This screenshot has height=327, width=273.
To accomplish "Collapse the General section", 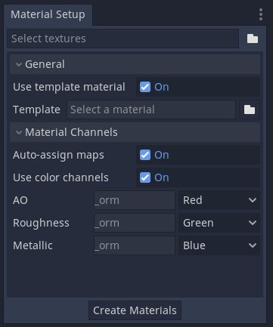I will click(x=135, y=64).
